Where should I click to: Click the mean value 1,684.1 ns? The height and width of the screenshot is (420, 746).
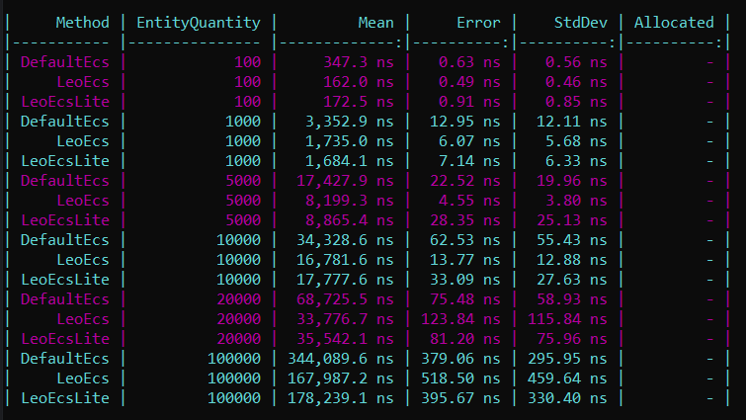tap(349, 161)
